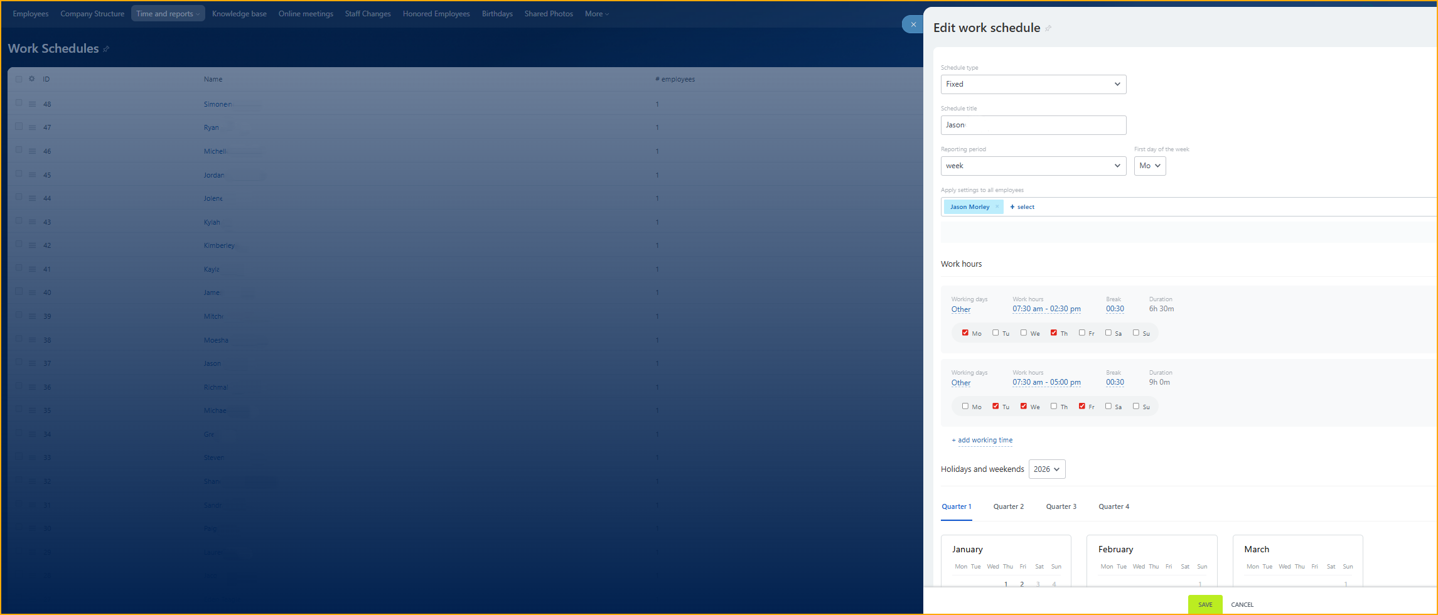Open row menu icon for schedule 42
1438x615 pixels.
32,246
